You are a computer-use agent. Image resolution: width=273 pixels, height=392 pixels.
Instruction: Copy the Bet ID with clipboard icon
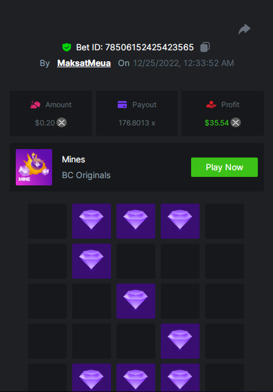205,47
